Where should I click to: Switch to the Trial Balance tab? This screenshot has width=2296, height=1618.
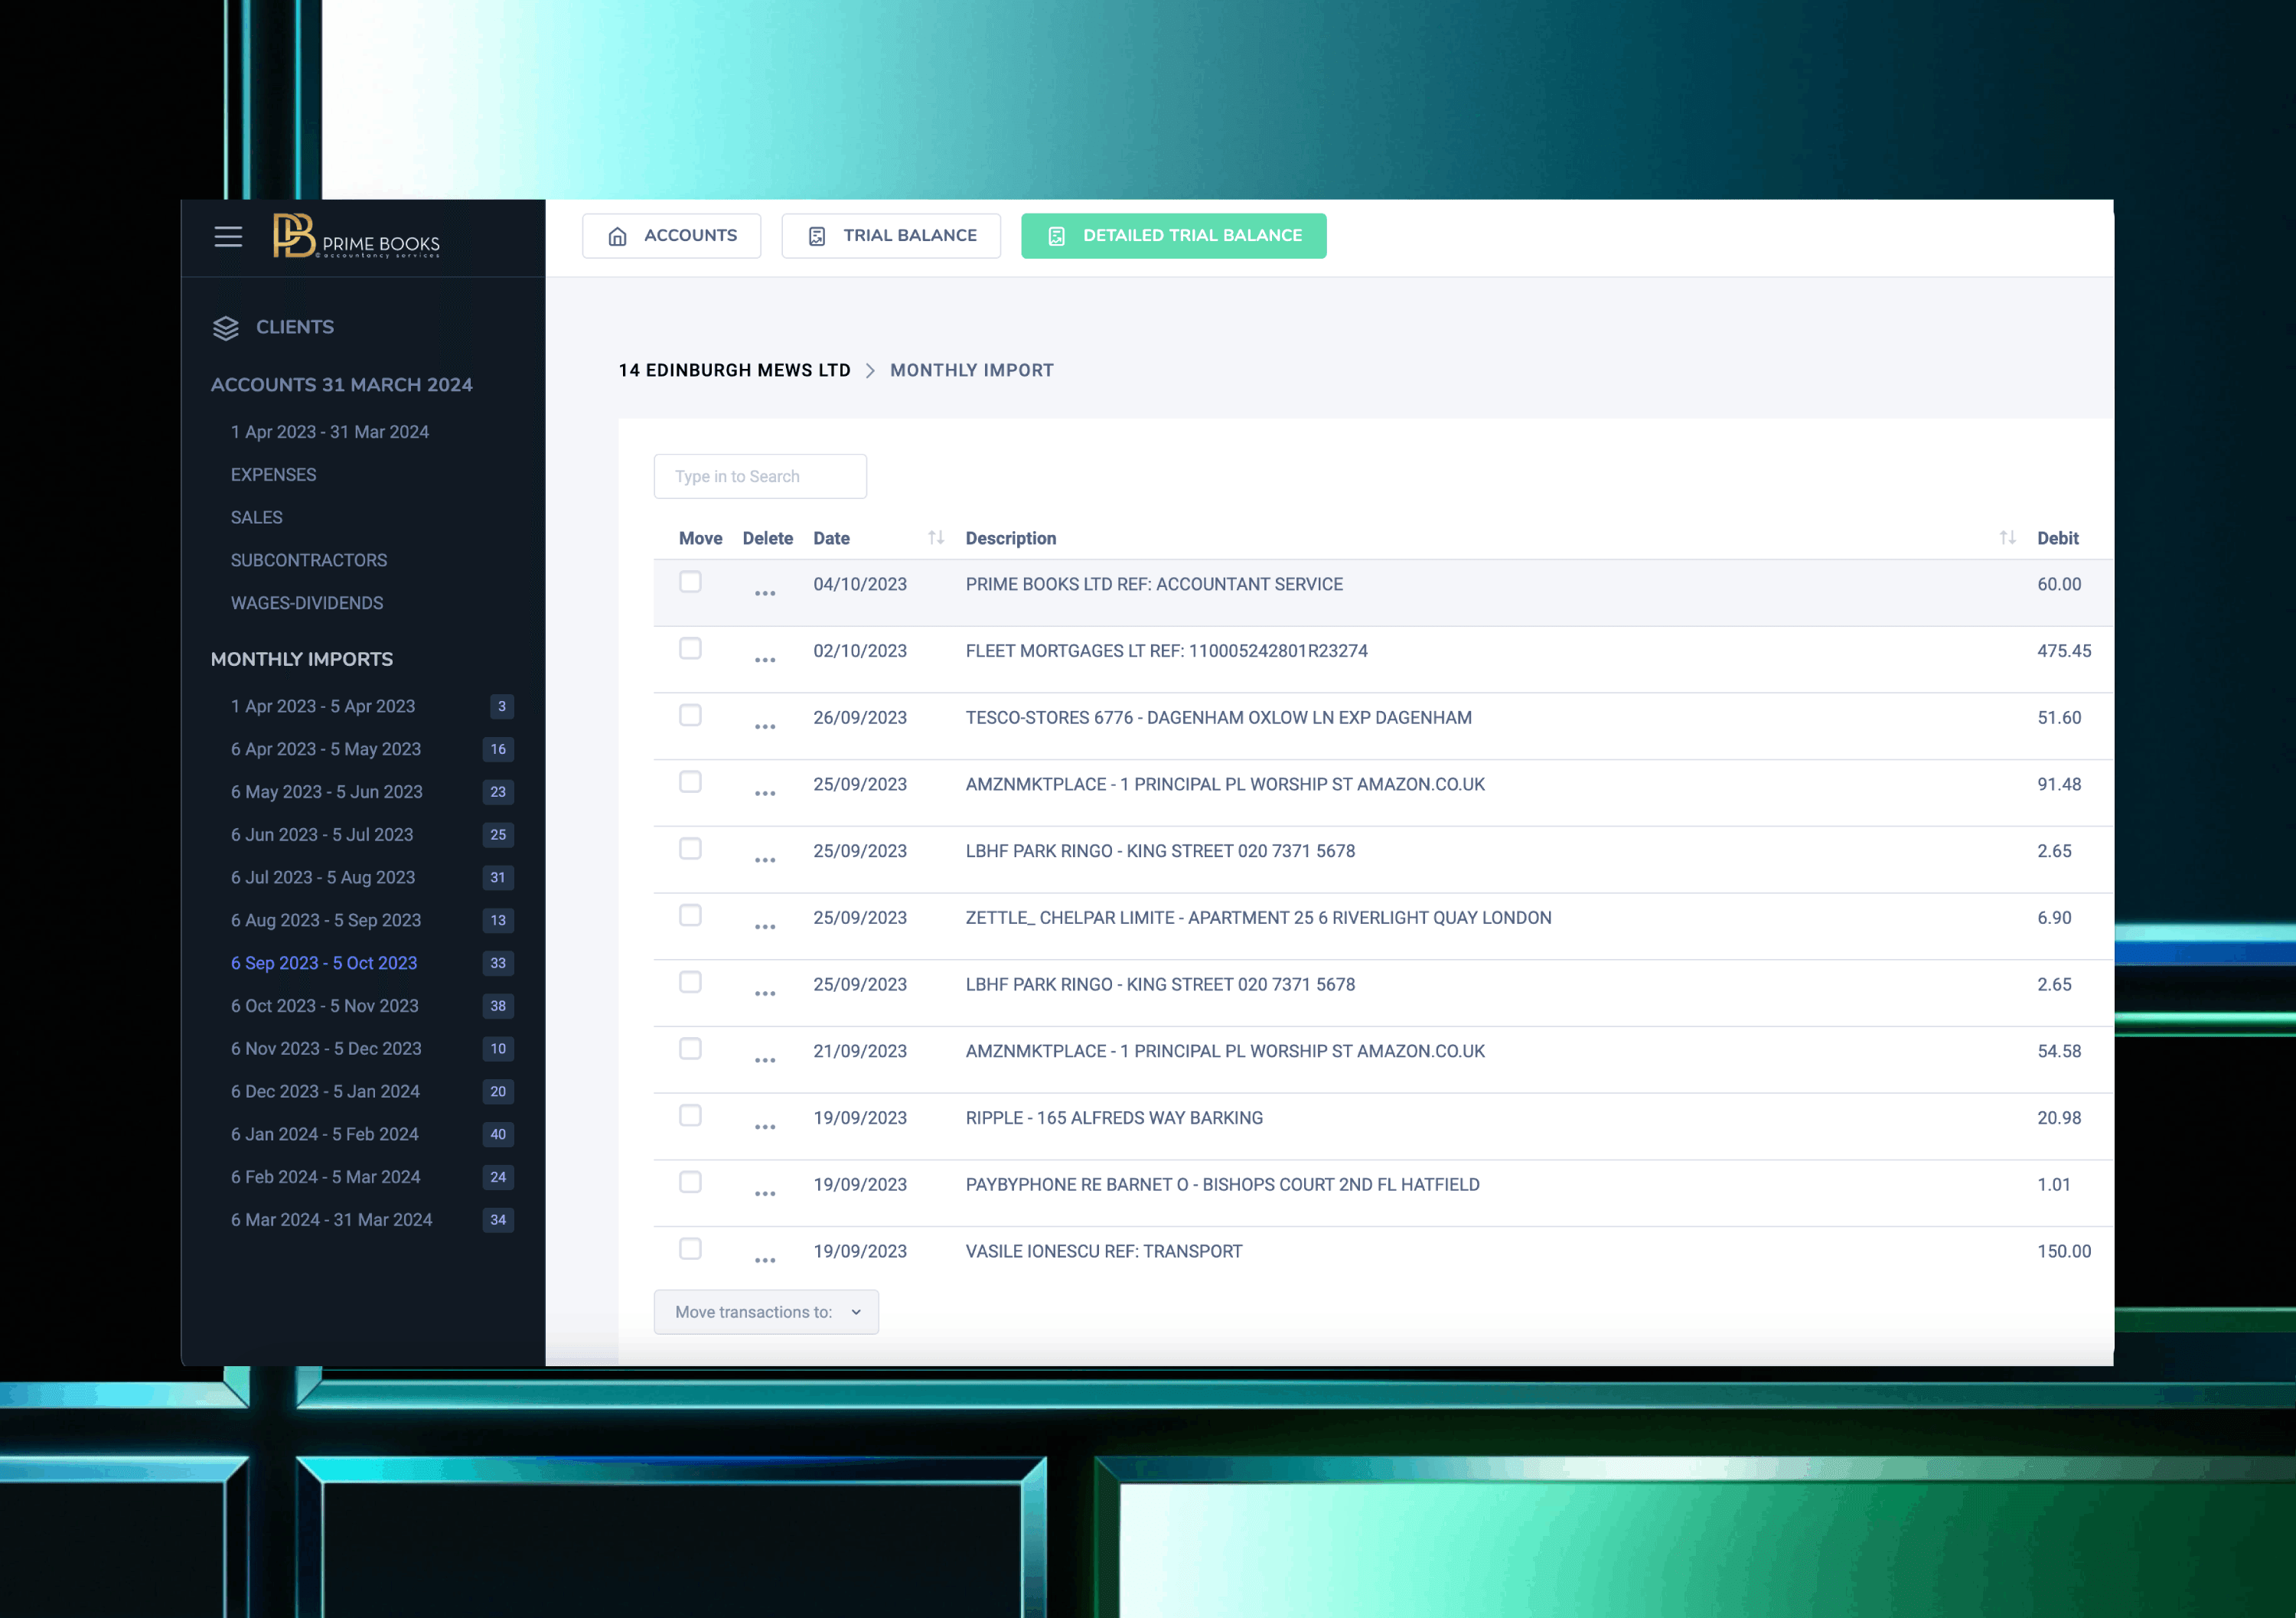point(891,236)
